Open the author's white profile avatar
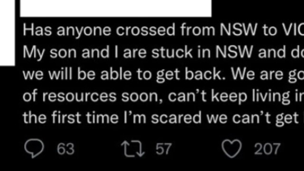304x171 pixels. (8, 33)
